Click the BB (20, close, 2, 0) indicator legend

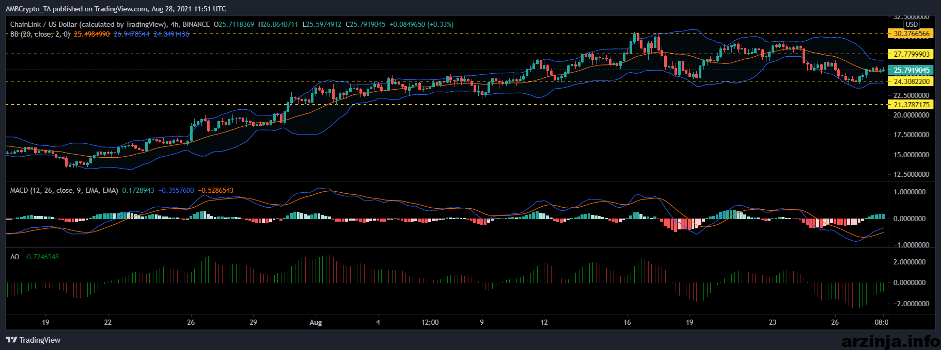click(x=40, y=34)
